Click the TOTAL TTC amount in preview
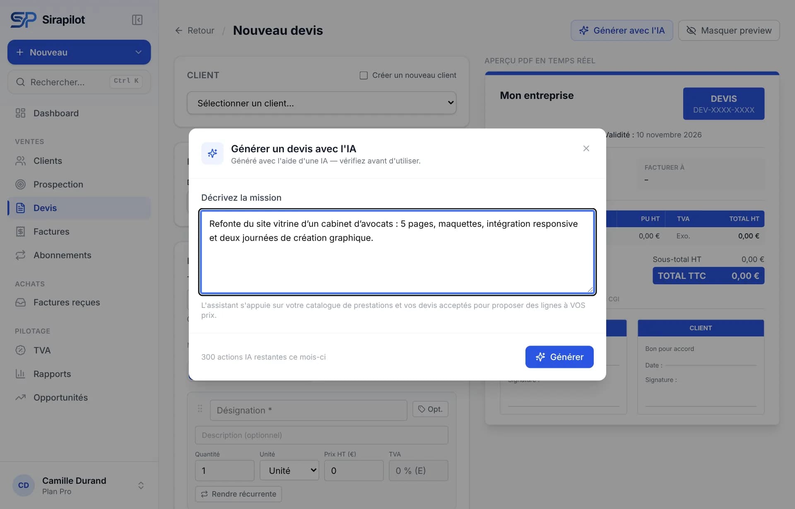The height and width of the screenshot is (509, 795). tap(745, 276)
